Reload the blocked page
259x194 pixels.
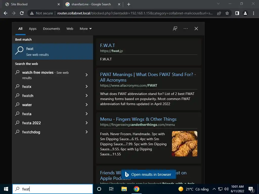tap(22, 13)
